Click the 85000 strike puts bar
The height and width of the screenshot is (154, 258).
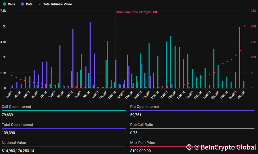73,59
